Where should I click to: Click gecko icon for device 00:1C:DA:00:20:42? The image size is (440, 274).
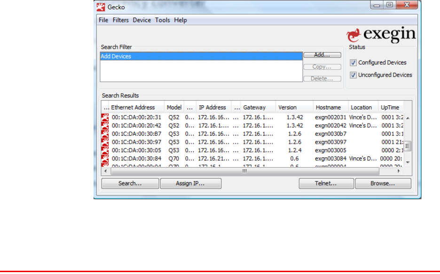click(105, 125)
